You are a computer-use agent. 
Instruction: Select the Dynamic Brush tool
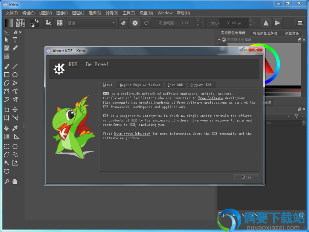(7, 99)
